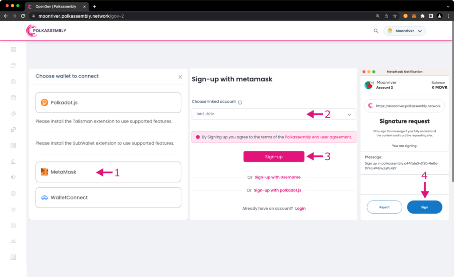Open the browser extensions puzzle icon

click(423, 16)
